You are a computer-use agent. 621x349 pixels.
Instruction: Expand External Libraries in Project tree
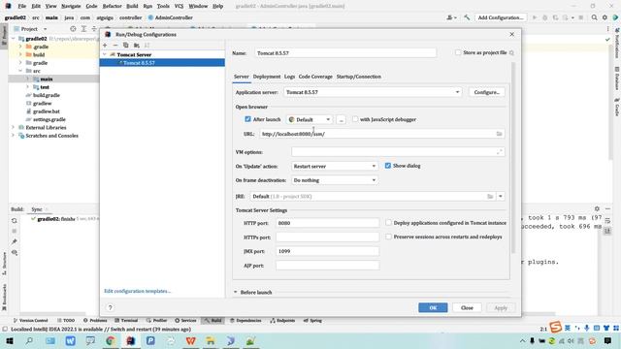pos(13,127)
